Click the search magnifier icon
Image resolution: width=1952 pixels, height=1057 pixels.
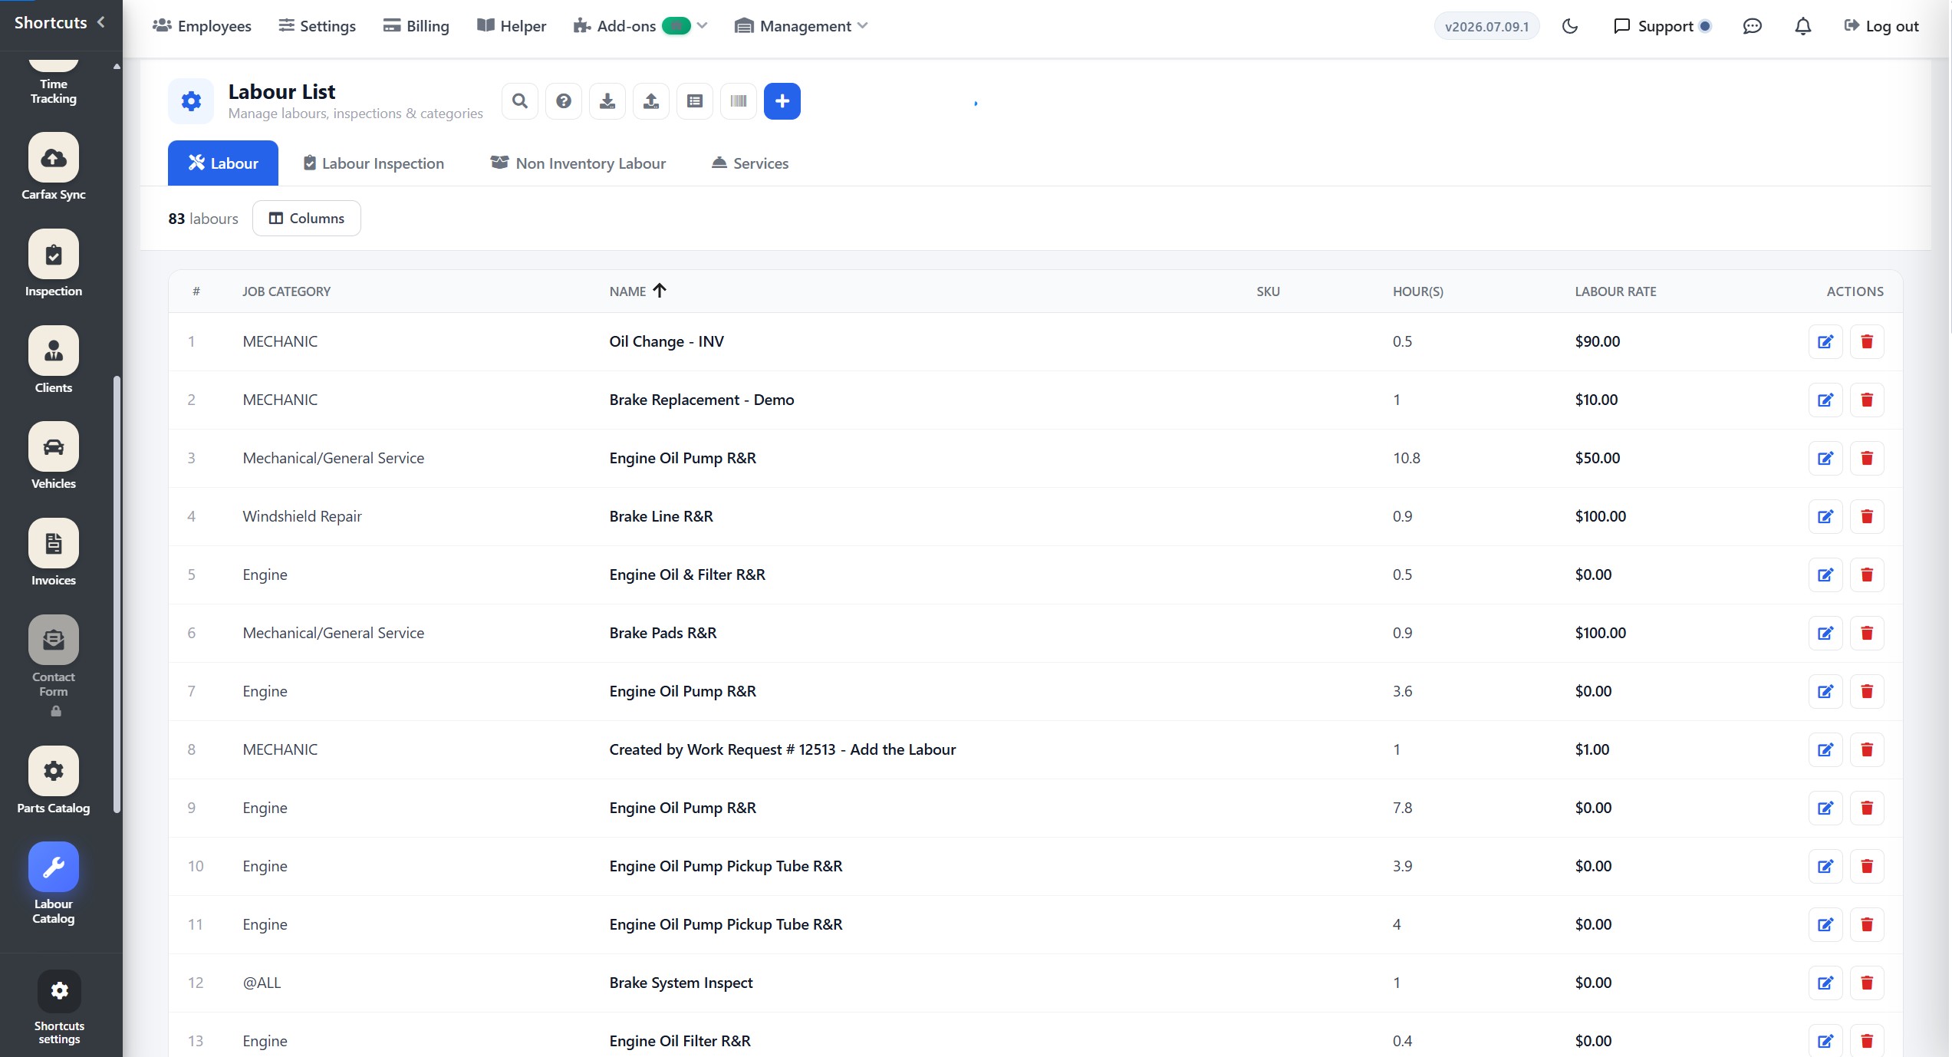click(520, 101)
